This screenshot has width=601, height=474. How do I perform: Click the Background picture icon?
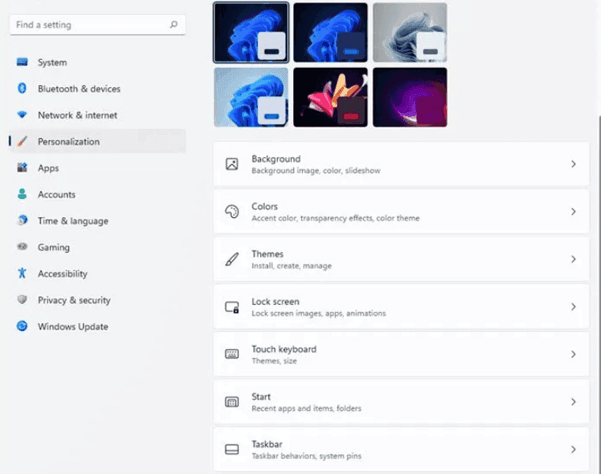pos(232,164)
